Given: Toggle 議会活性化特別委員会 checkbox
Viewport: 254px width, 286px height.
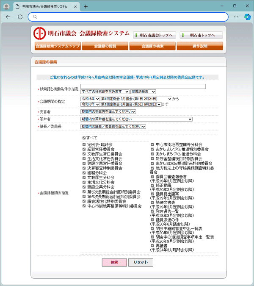Looking at the screenshot, I should tap(84, 201).
